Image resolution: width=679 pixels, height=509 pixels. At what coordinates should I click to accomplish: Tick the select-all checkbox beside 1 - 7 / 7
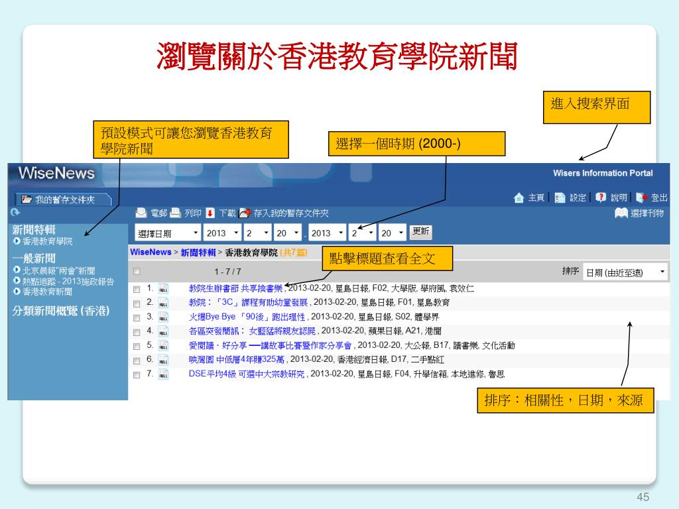pyautogui.click(x=137, y=271)
